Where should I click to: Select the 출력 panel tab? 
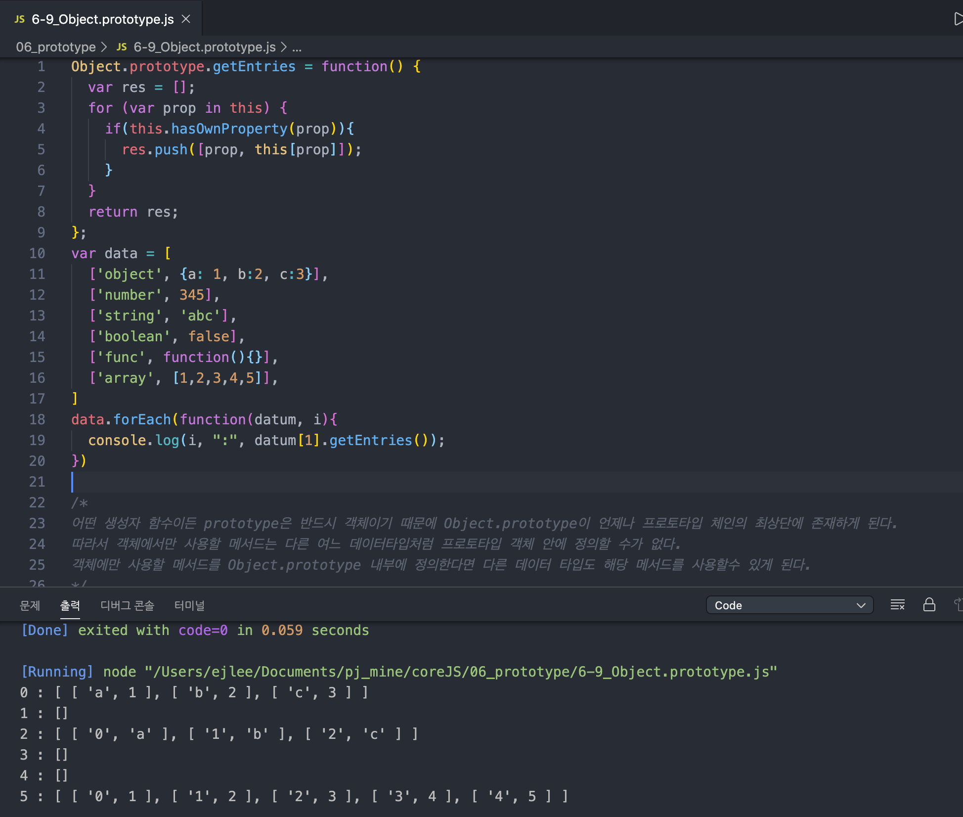(x=70, y=605)
